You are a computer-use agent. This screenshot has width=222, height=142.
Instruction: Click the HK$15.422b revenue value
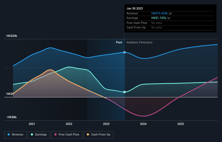pos(160,13)
